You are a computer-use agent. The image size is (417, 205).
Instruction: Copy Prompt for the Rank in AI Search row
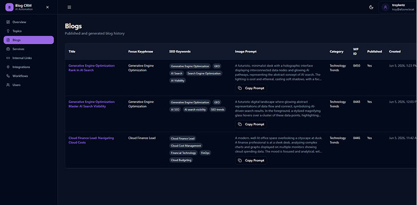(x=251, y=88)
